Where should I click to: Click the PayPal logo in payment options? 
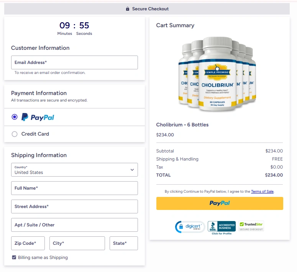38,117
